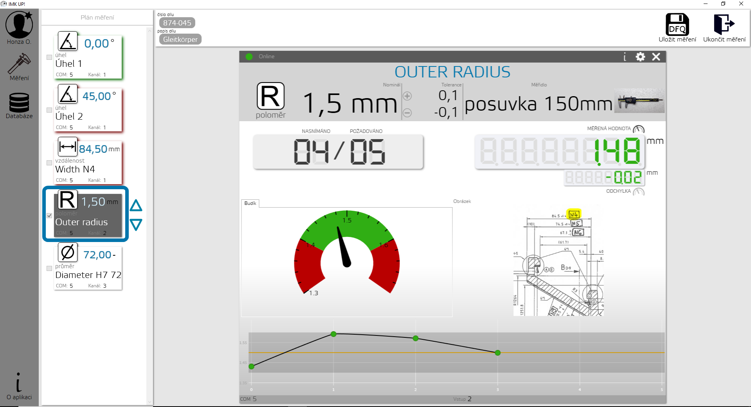Open the Honza O. user profile

point(19,28)
